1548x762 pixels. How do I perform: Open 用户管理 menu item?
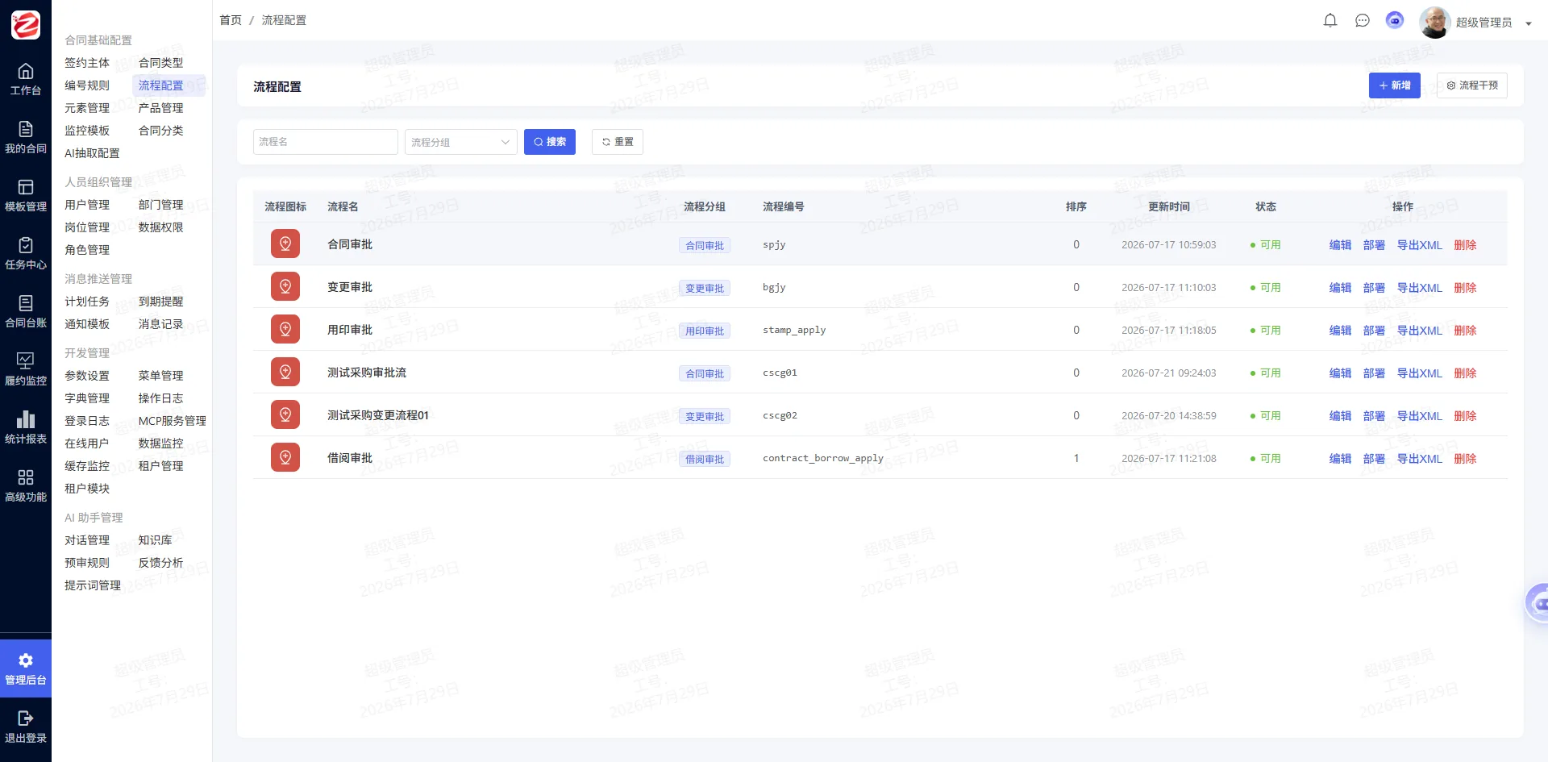click(x=87, y=205)
